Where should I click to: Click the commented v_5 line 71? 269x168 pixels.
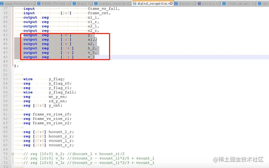click(x=89, y=158)
